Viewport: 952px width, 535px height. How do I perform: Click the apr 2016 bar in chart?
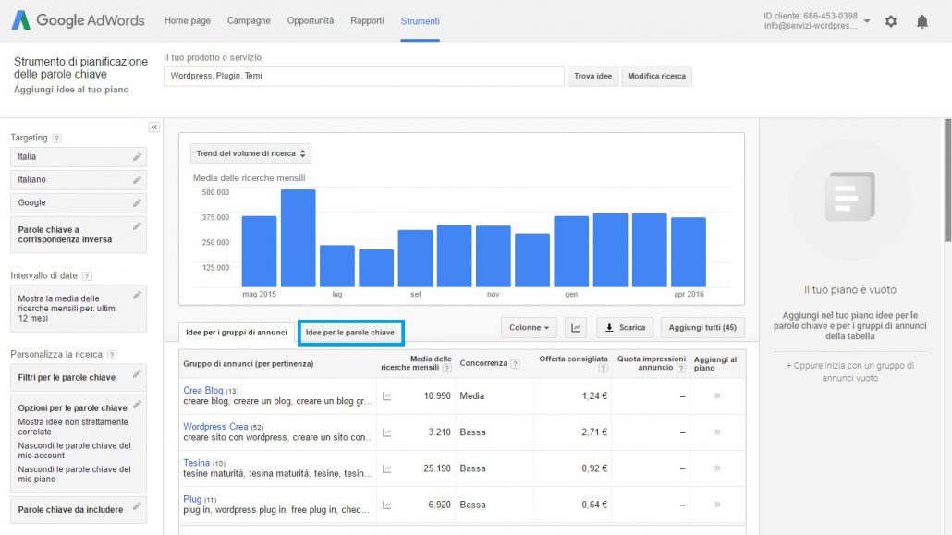pyautogui.click(x=689, y=252)
